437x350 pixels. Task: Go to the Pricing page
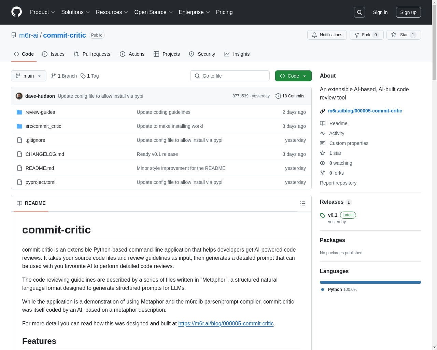coord(224,12)
